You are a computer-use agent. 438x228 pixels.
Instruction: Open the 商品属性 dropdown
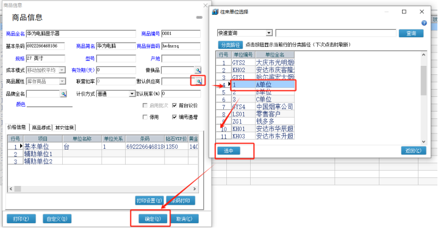(x=62, y=81)
